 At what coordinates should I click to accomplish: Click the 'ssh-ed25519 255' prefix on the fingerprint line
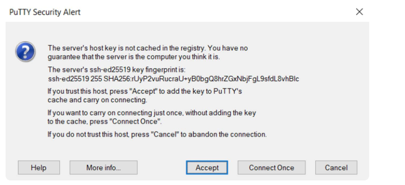pyautogui.click(x=75, y=79)
